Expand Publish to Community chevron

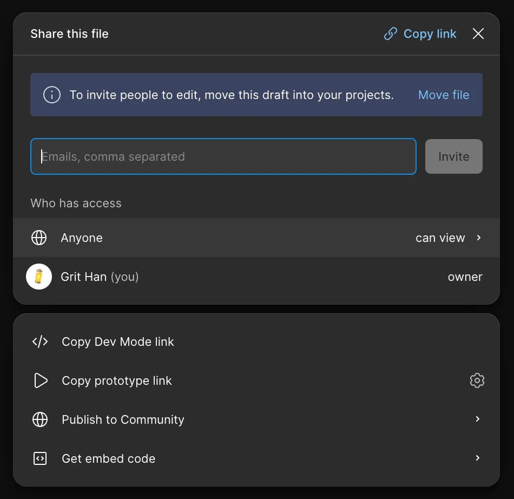(477, 419)
